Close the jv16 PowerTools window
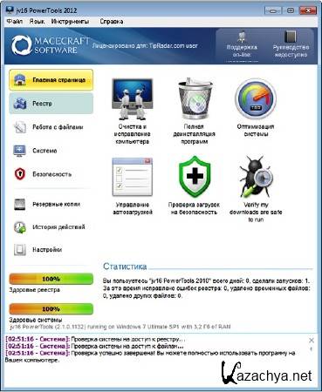 coord(308,10)
